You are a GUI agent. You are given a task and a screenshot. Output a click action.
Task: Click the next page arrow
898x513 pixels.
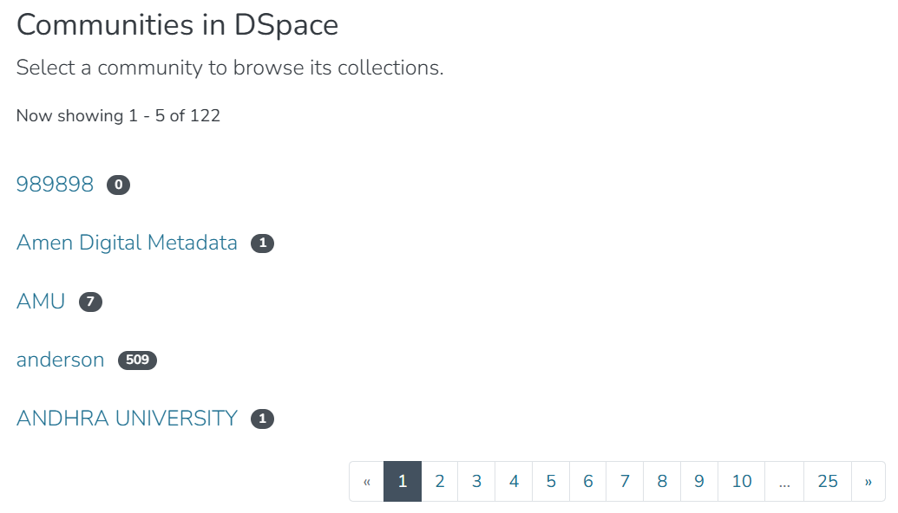(x=868, y=481)
